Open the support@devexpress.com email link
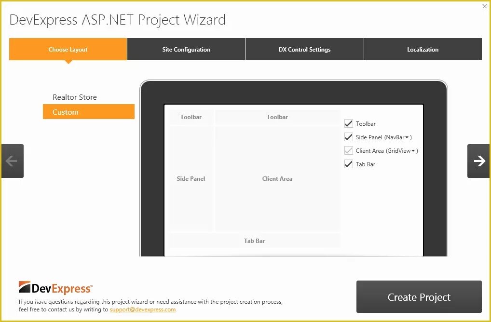The height and width of the screenshot is (322, 491). coord(142,309)
